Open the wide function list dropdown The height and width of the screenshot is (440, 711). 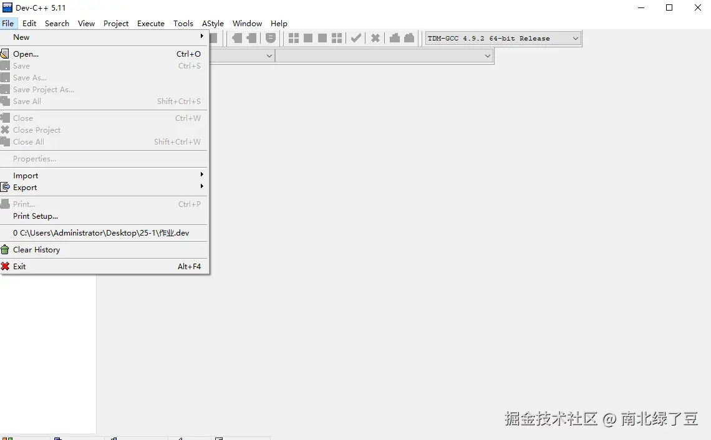tap(384, 55)
